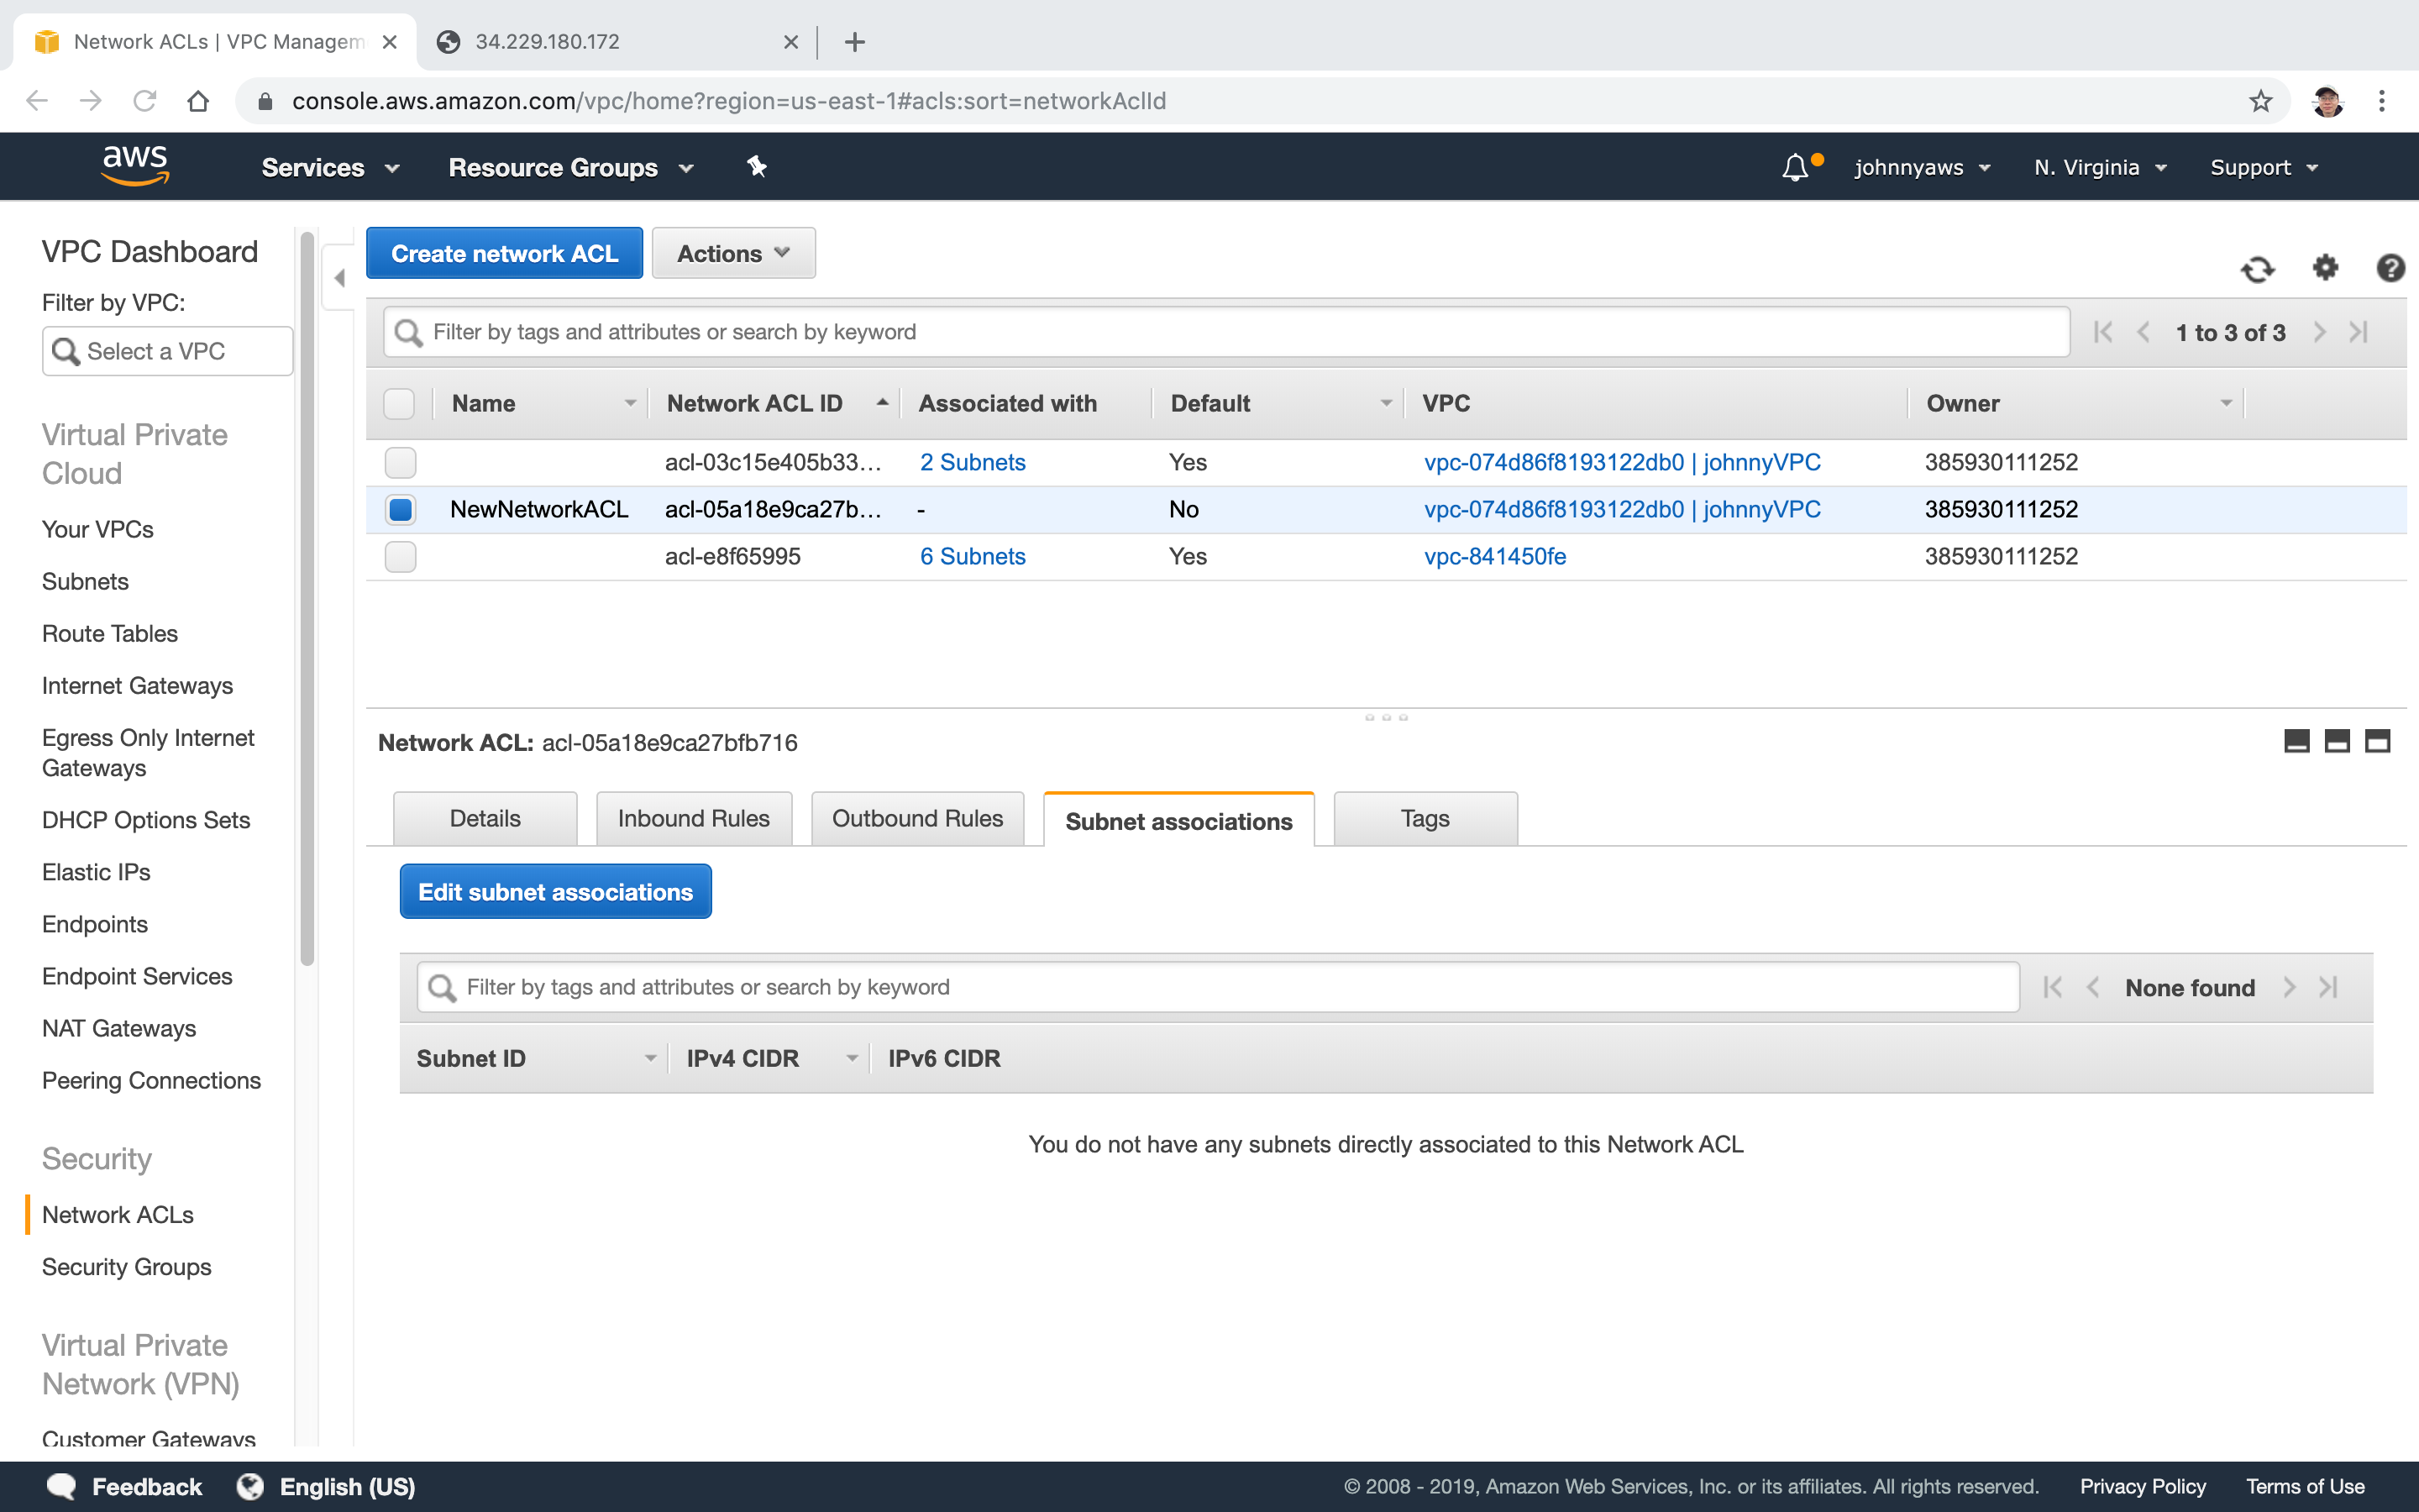Click the Select a VPC filter field

coord(168,351)
